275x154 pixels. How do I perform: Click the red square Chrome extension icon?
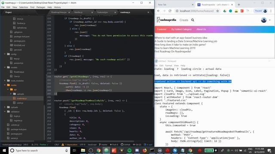click(x=242, y=11)
